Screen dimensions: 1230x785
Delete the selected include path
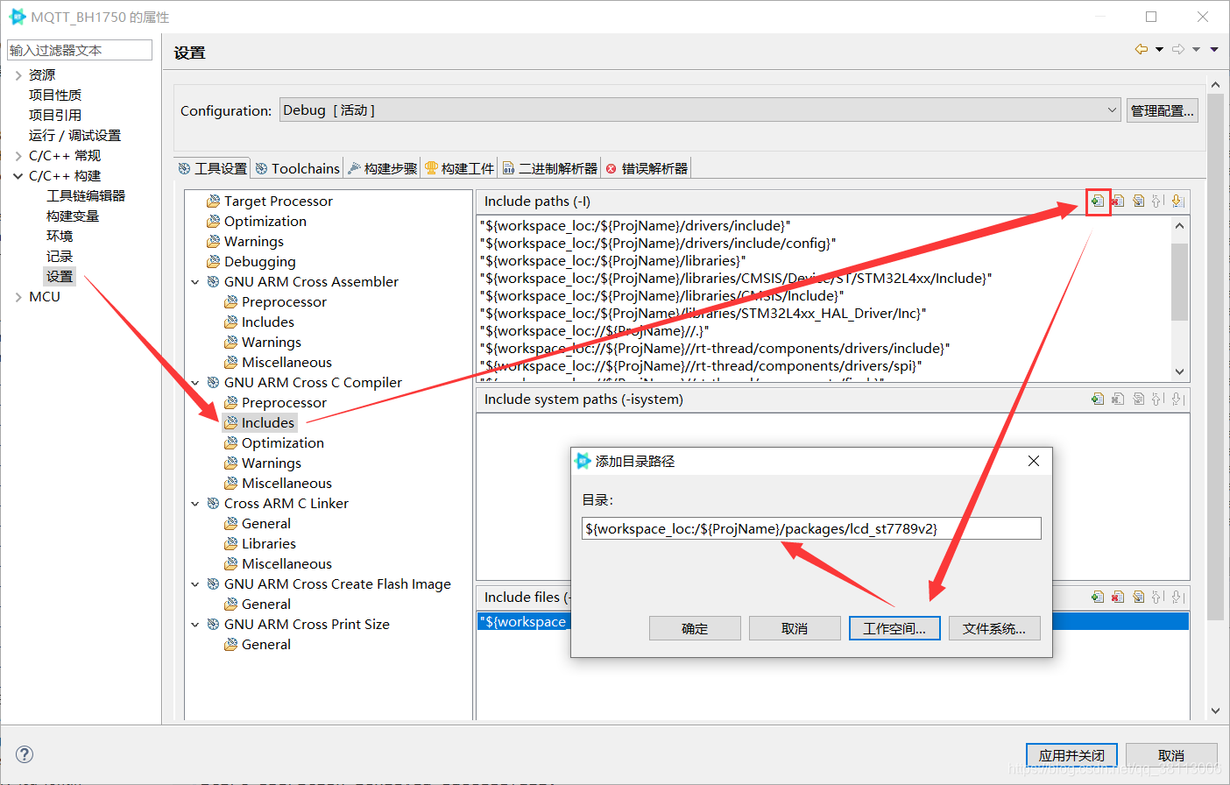[1118, 201]
